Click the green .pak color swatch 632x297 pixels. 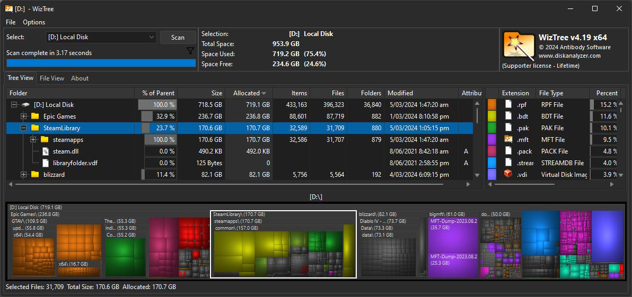[491, 128]
